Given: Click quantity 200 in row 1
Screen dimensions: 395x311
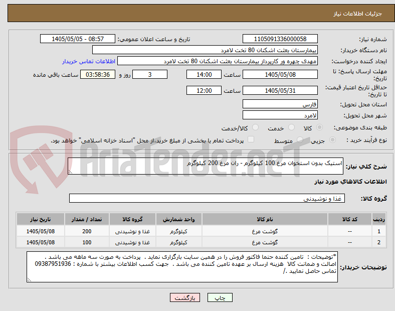Looking at the screenshot, I should tap(87, 231).
